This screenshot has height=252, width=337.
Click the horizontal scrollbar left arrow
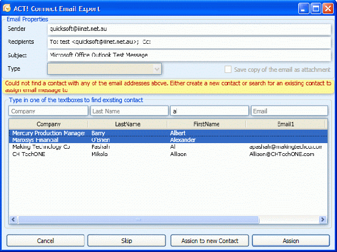tap(13, 219)
